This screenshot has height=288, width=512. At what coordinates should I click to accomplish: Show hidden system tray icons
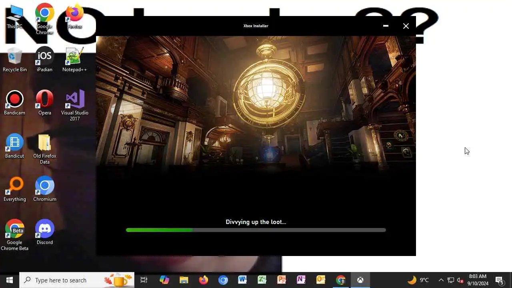(x=441, y=280)
